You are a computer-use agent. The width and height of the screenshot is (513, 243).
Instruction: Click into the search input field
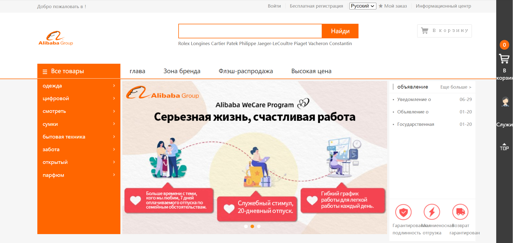(250, 31)
